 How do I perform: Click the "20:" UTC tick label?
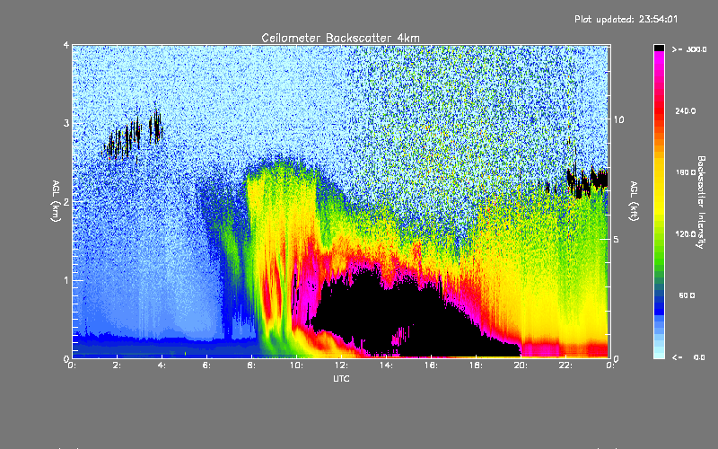click(x=521, y=365)
